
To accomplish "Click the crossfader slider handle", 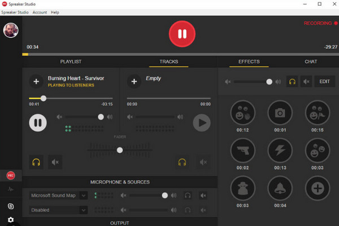I will click(x=120, y=150).
